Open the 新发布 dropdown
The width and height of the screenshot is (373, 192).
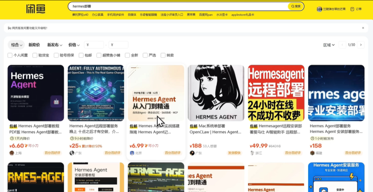click(55, 45)
